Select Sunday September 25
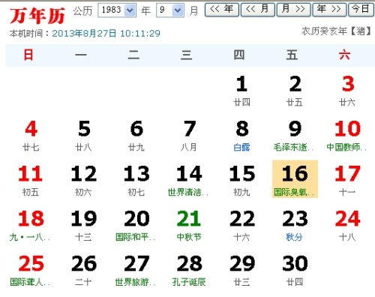 pyautogui.click(x=31, y=270)
